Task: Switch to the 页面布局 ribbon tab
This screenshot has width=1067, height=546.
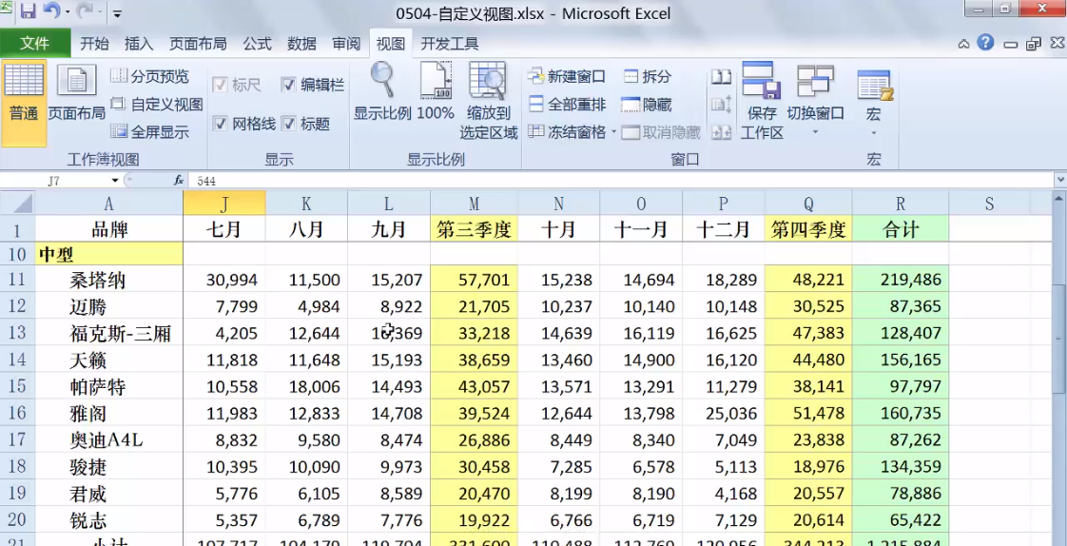Action: coord(198,44)
